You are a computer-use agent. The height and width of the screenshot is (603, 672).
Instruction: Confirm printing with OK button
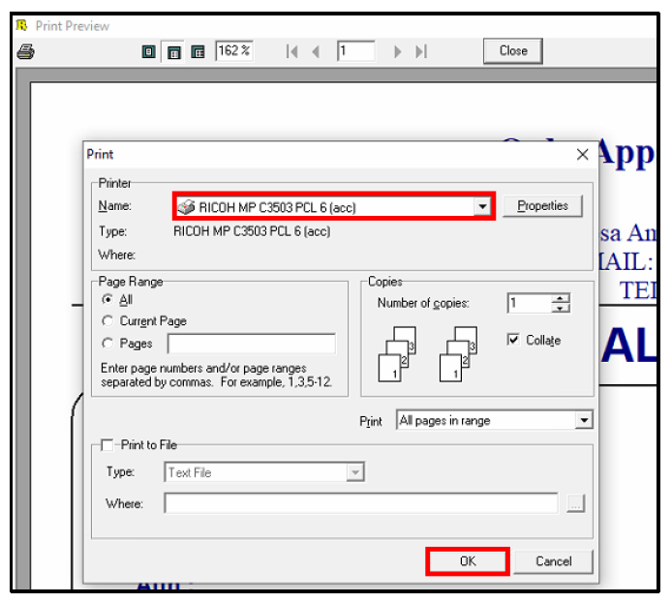468,561
